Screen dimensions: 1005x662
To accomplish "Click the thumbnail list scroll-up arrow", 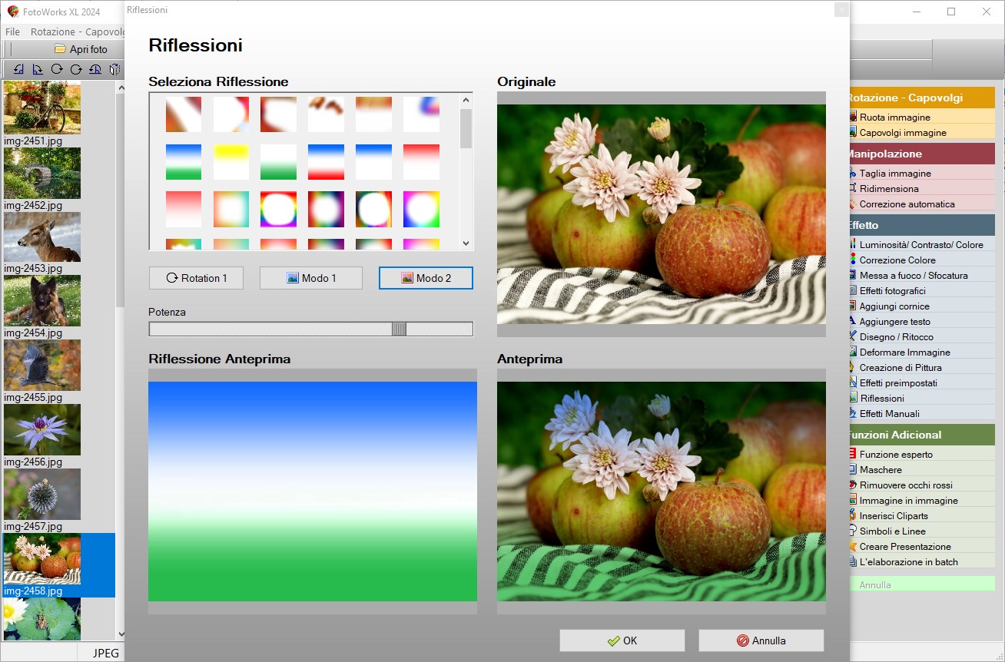I will pos(121,87).
